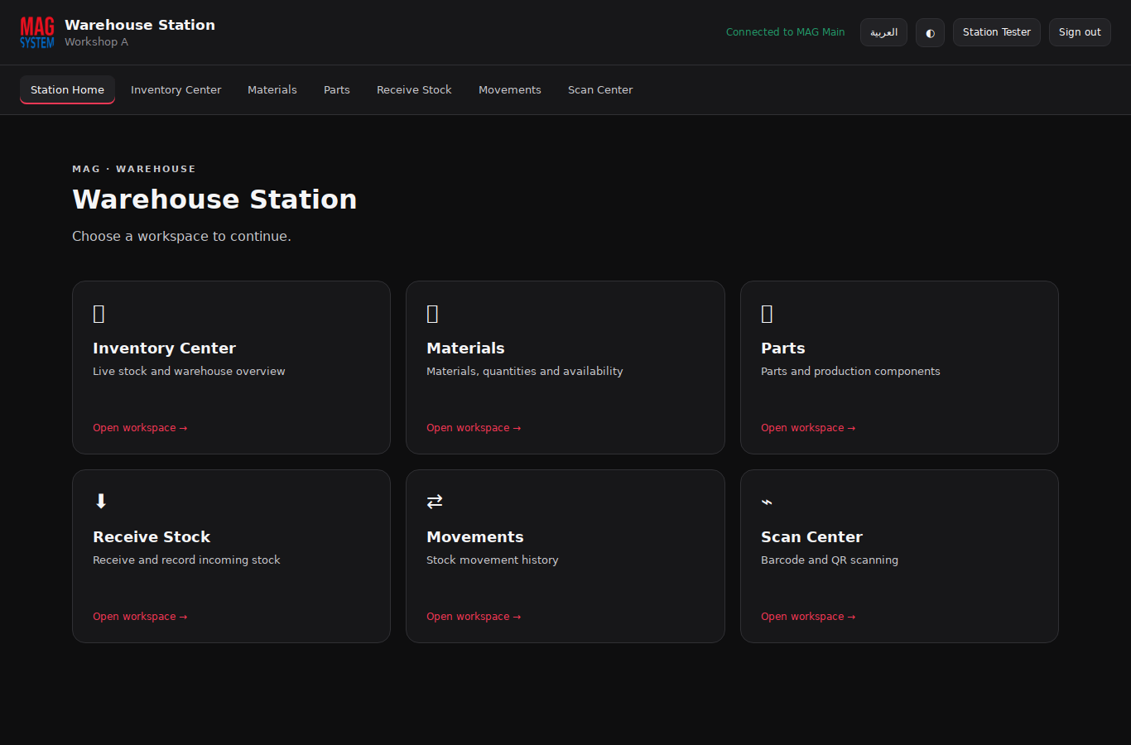
Task: Click 'Live stock and warehouse overview' text
Action: pyautogui.click(x=189, y=372)
